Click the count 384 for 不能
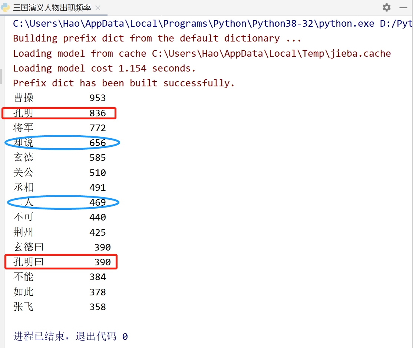The height and width of the screenshot is (348, 413). (x=98, y=277)
